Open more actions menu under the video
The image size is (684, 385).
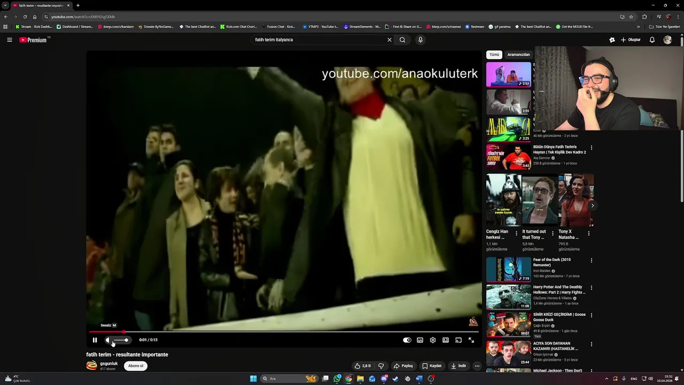477,366
